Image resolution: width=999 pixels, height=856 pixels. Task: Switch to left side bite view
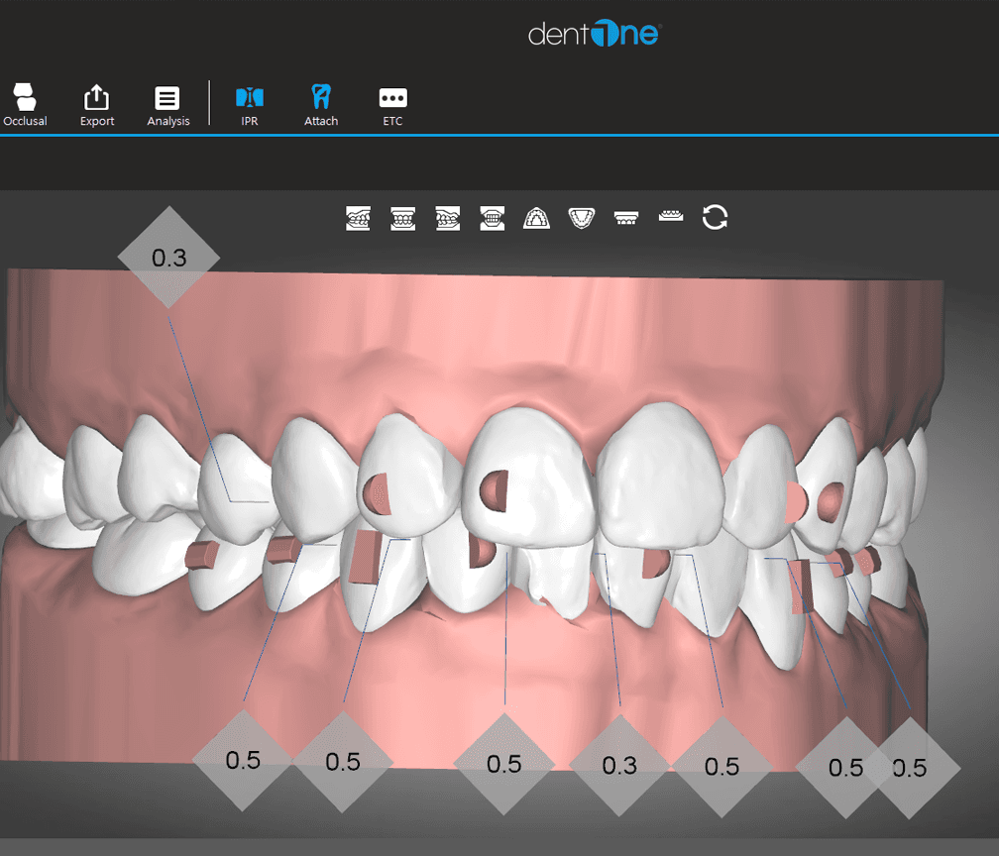(x=447, y=218)
